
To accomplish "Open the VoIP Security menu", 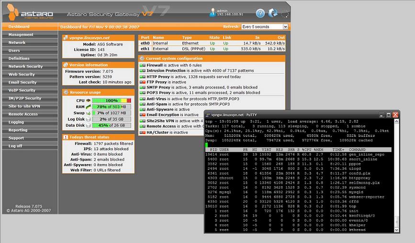I will click(30, 90).
